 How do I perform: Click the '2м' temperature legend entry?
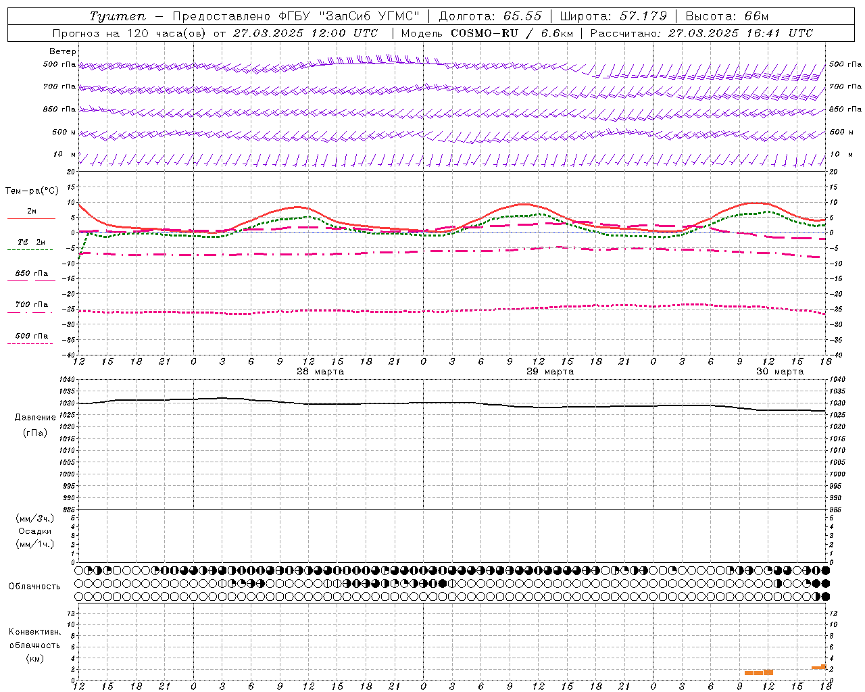(32, 212)
